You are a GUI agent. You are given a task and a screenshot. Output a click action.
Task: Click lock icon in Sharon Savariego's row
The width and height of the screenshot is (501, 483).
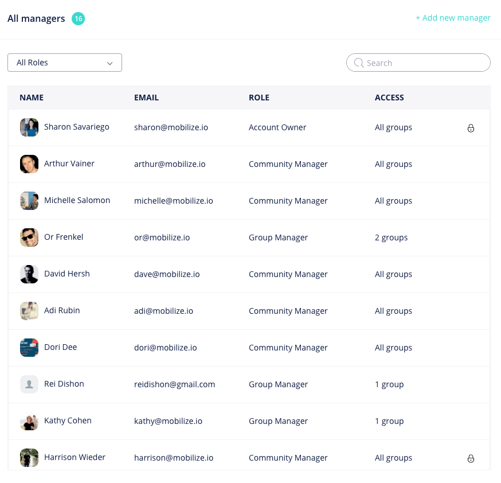tap(471, 128)
